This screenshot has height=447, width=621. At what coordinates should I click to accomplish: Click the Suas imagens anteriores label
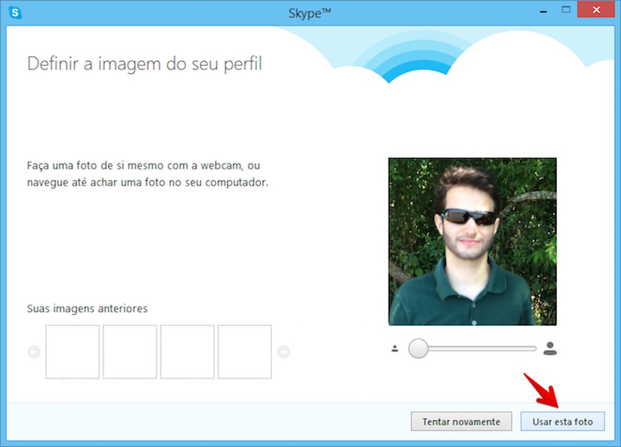(x=86, y=308)
